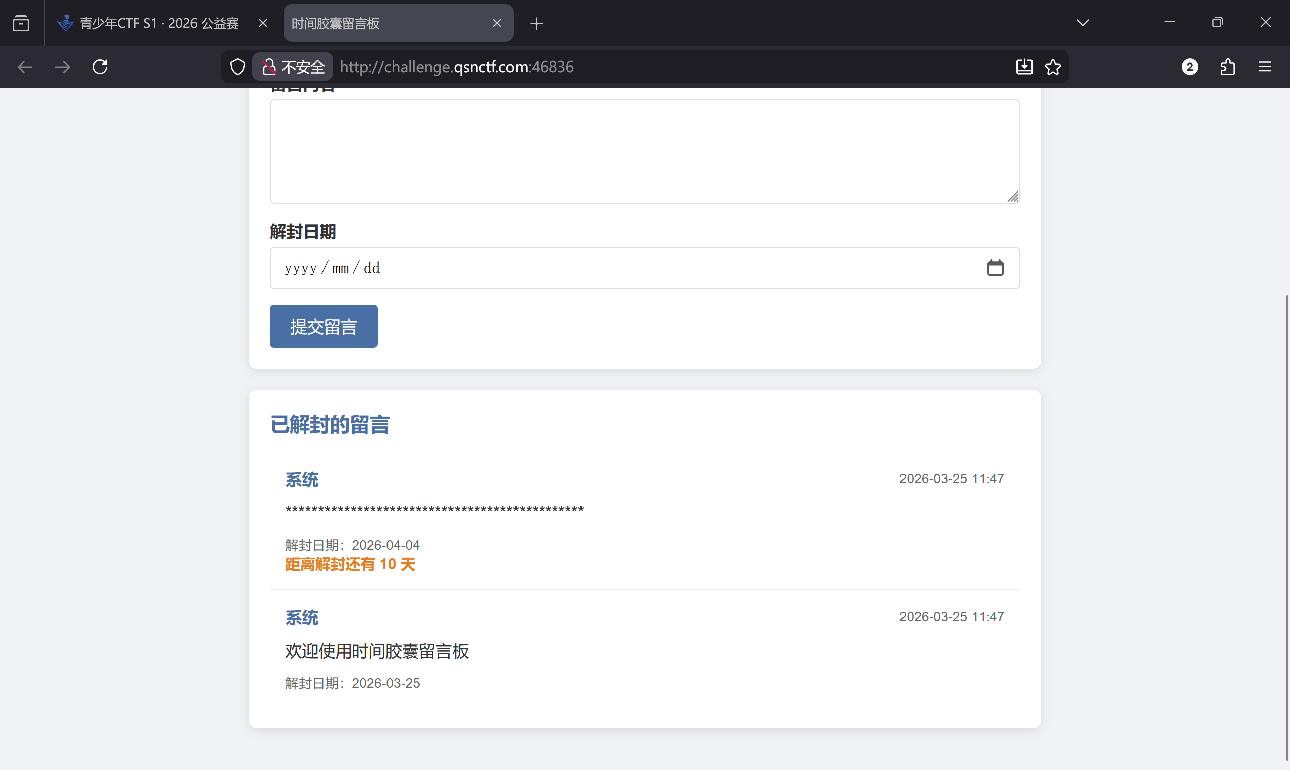Open the Firefox View icon
The width and height of the screenshot is (1290, 770).
[x=21, y=23]
